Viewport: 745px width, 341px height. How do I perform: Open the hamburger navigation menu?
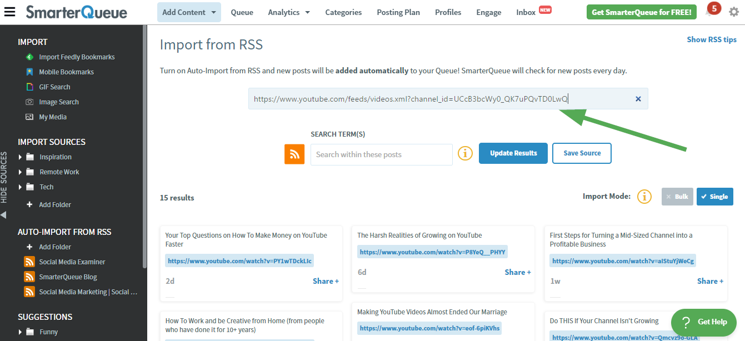click(x=9, y=12)
